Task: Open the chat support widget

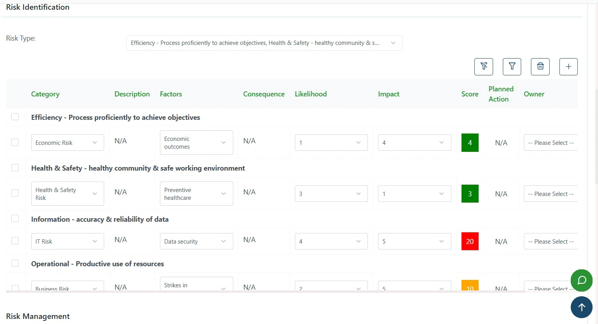Action: pyautogui.click(x=581, y=280)
